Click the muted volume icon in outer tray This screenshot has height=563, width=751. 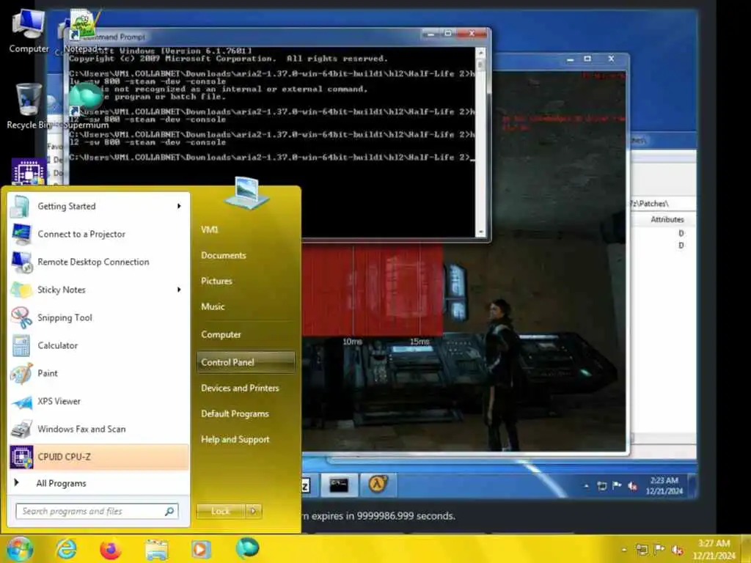coord(677,550)
